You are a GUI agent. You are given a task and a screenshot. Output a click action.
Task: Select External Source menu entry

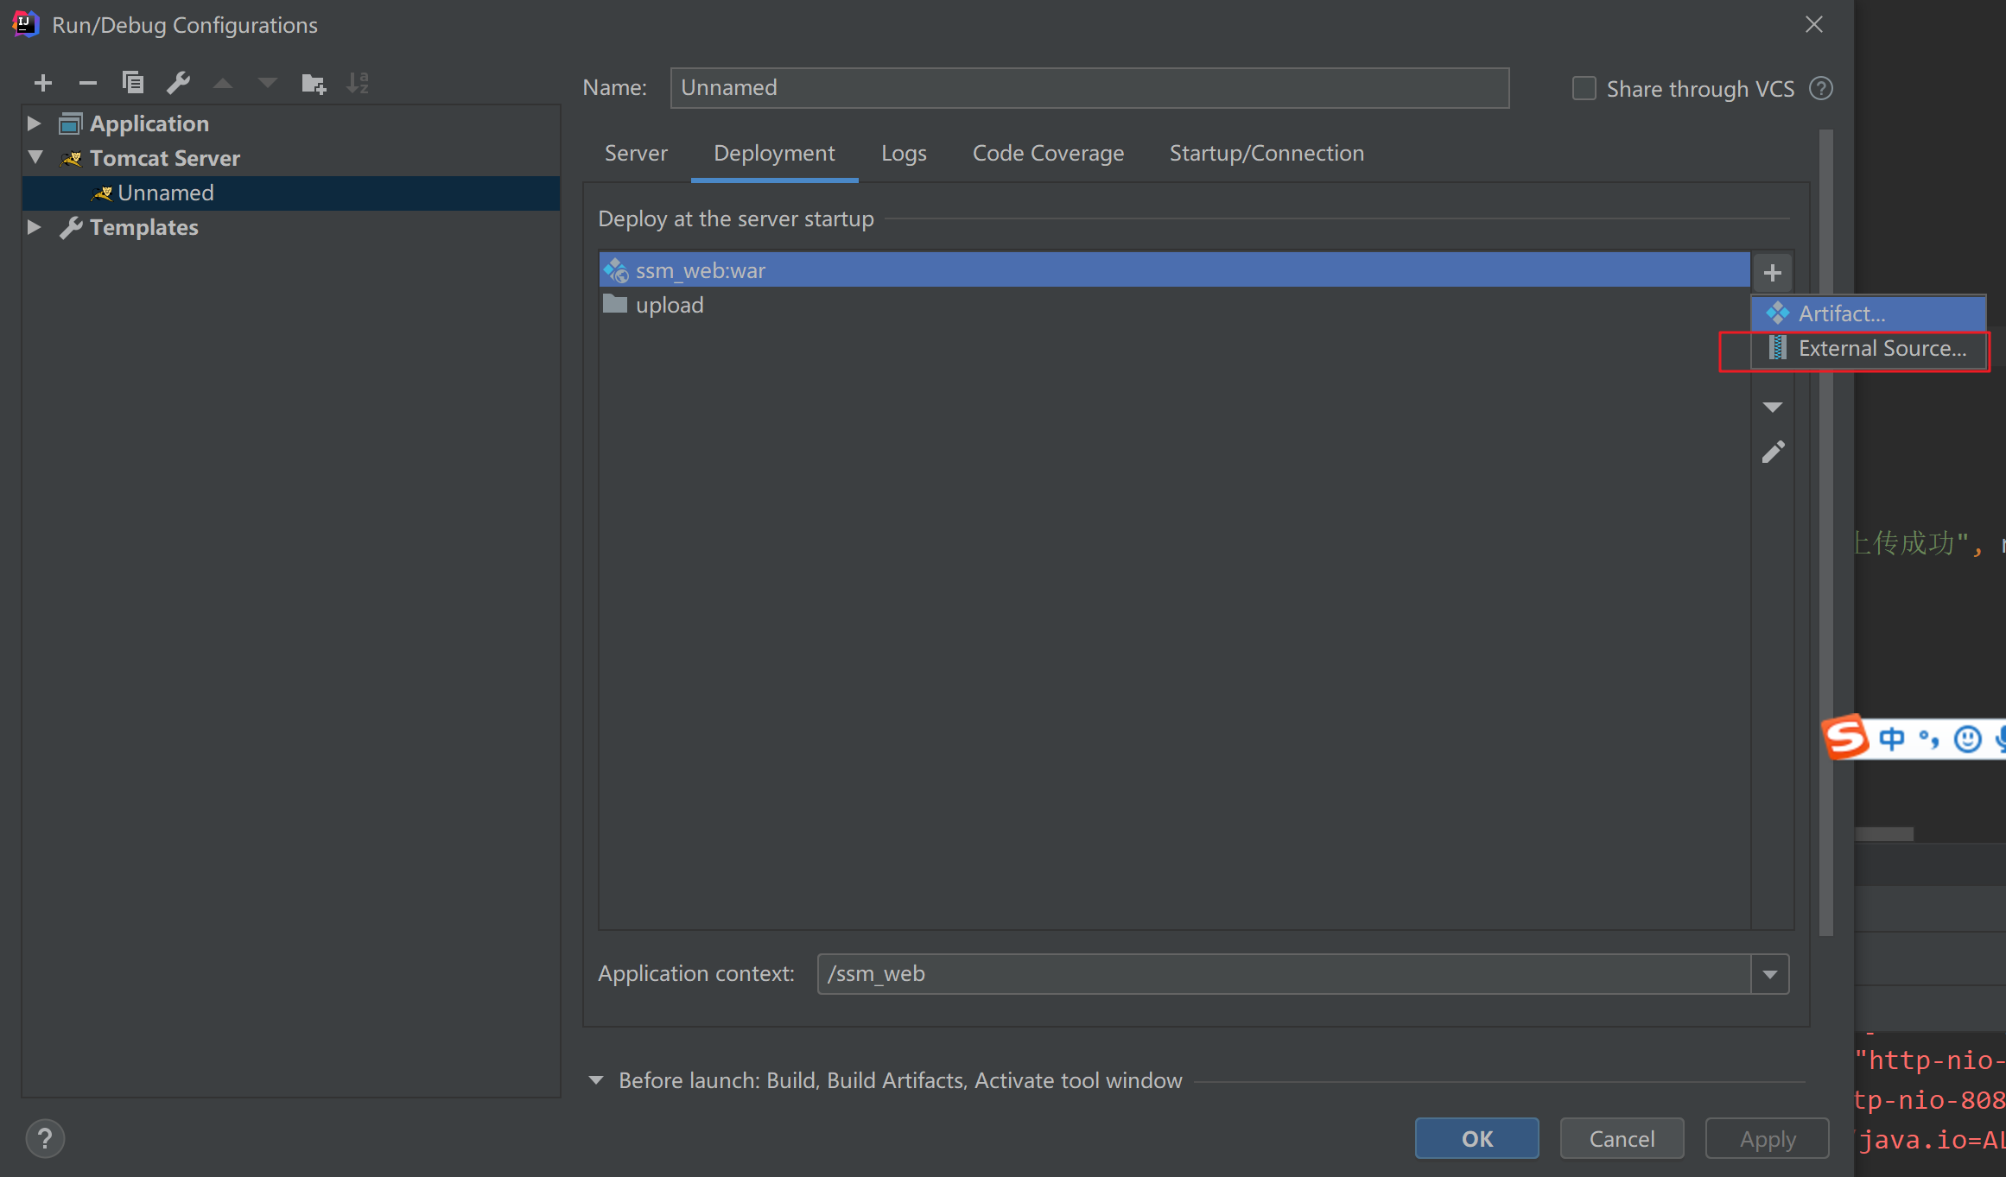tap(1881, 349)
